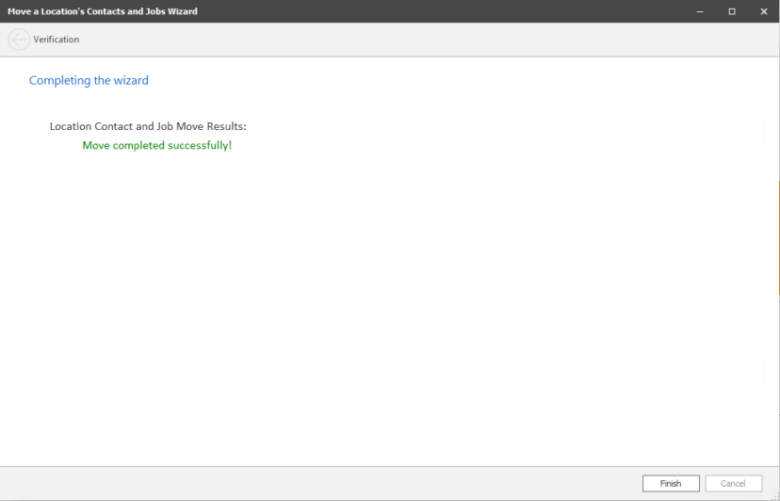Click 'Completing' at start of blue heading
The image size is (780, 501).
click(58, 81)
